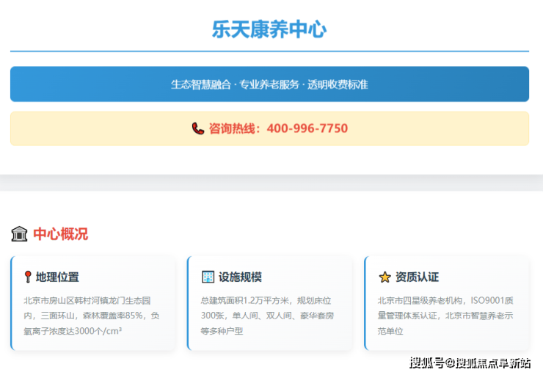Select 生态智慧融合 text in the blue banner
The image size is (543, 375).
[x=200, y=84]
